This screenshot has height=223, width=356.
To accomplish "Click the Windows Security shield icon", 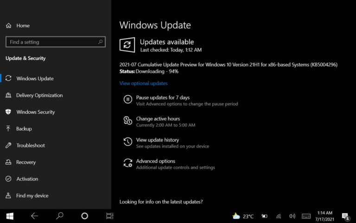I will tap(8, 111).
